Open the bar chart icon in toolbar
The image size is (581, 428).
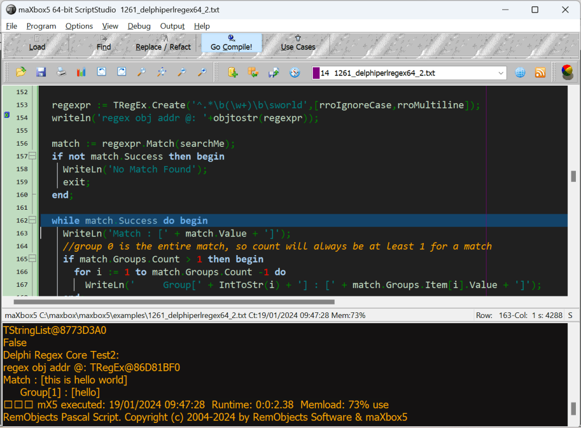[81, 73]
